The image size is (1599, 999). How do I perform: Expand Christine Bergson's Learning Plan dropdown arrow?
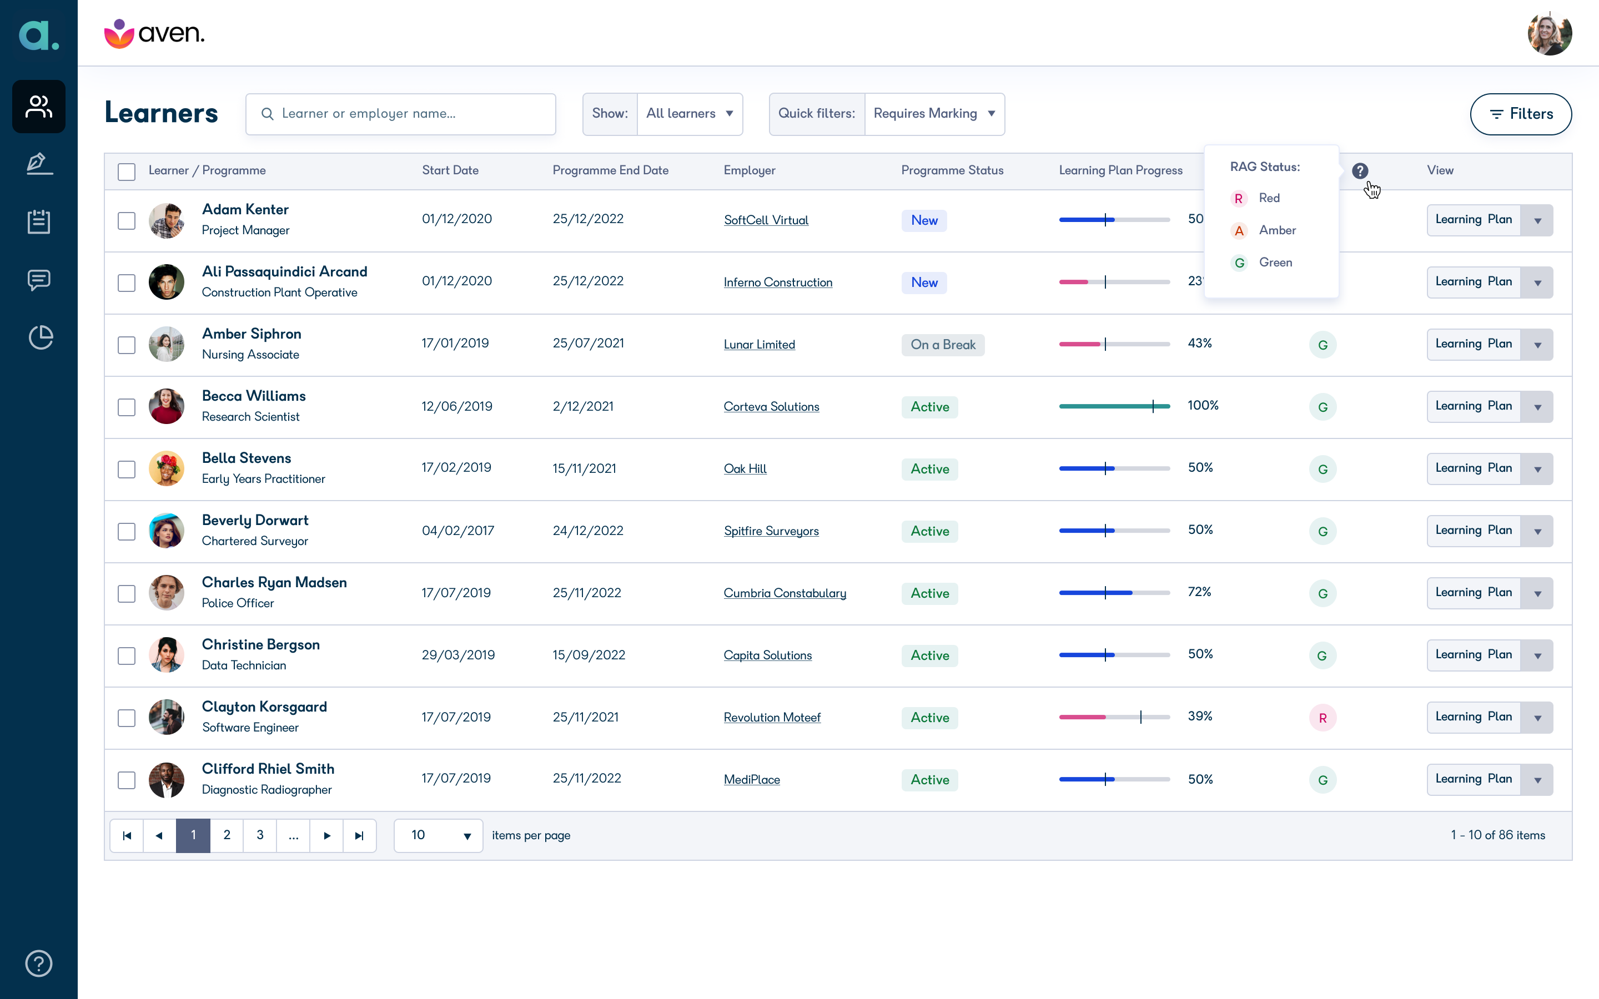pyautogui.click(x=1537, y=655)
